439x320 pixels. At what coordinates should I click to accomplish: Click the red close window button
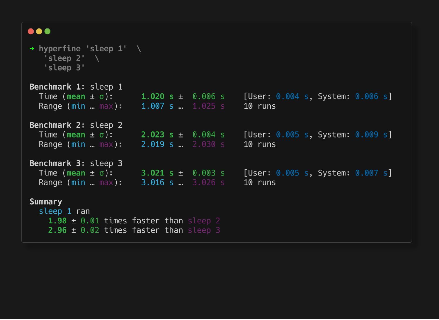coord(31,31)
